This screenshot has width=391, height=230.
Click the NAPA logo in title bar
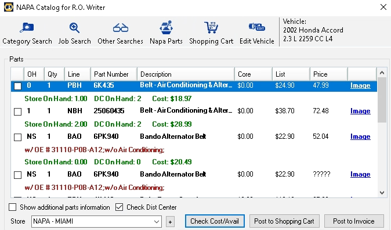[x=9, y=7]
